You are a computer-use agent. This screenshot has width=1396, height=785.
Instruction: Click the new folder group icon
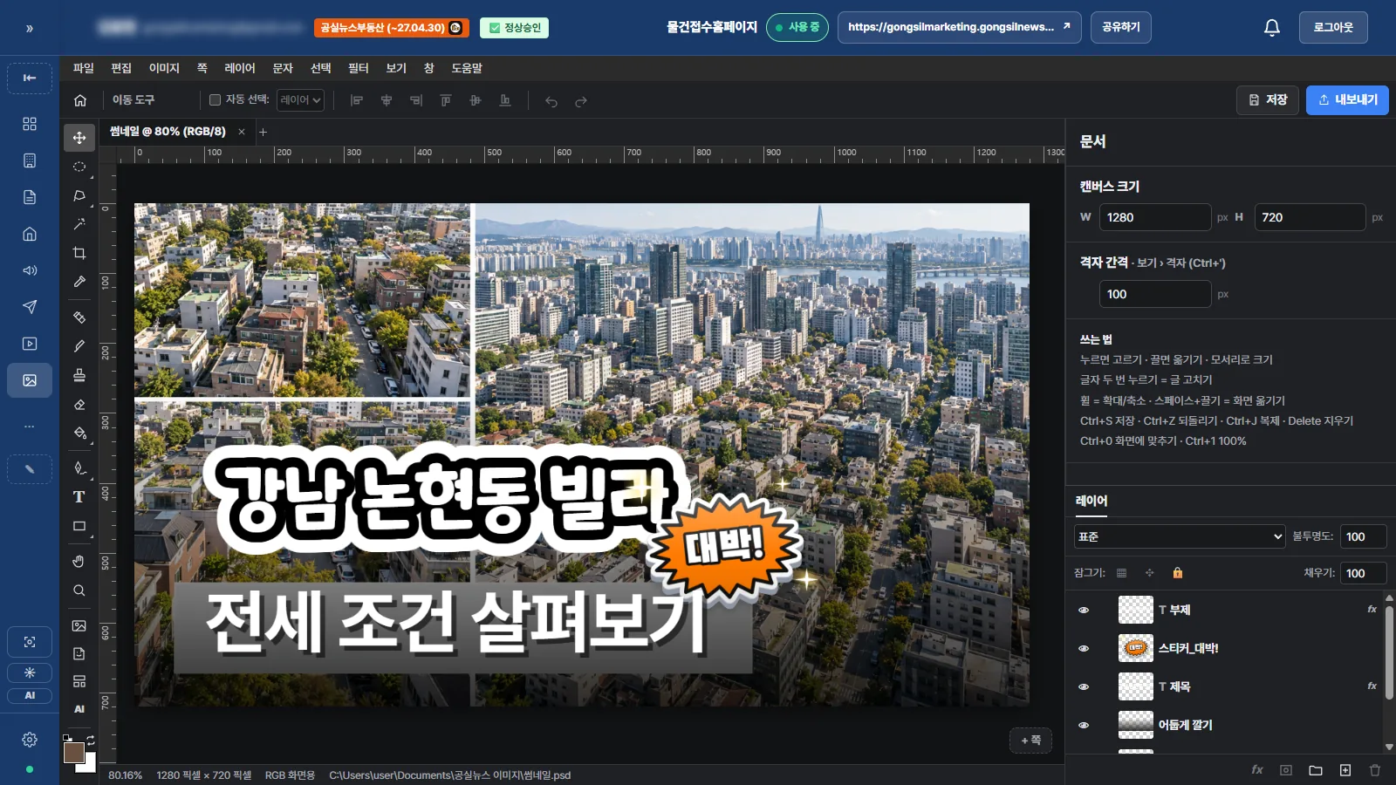[x=1316, y=770]
